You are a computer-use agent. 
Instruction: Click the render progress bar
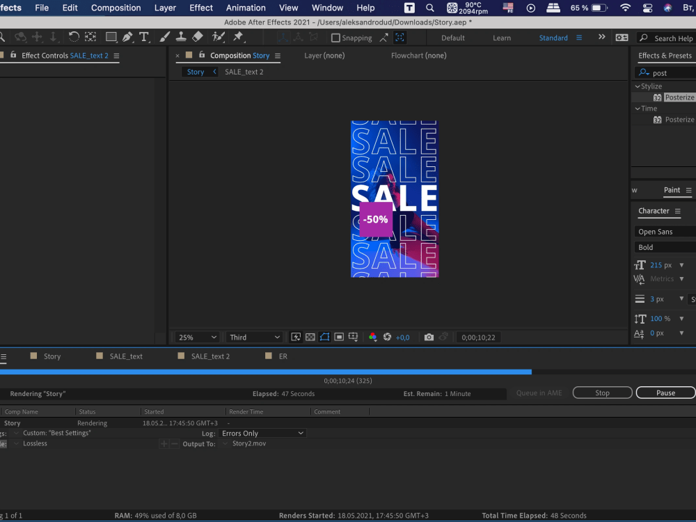[x=348, y=372]
